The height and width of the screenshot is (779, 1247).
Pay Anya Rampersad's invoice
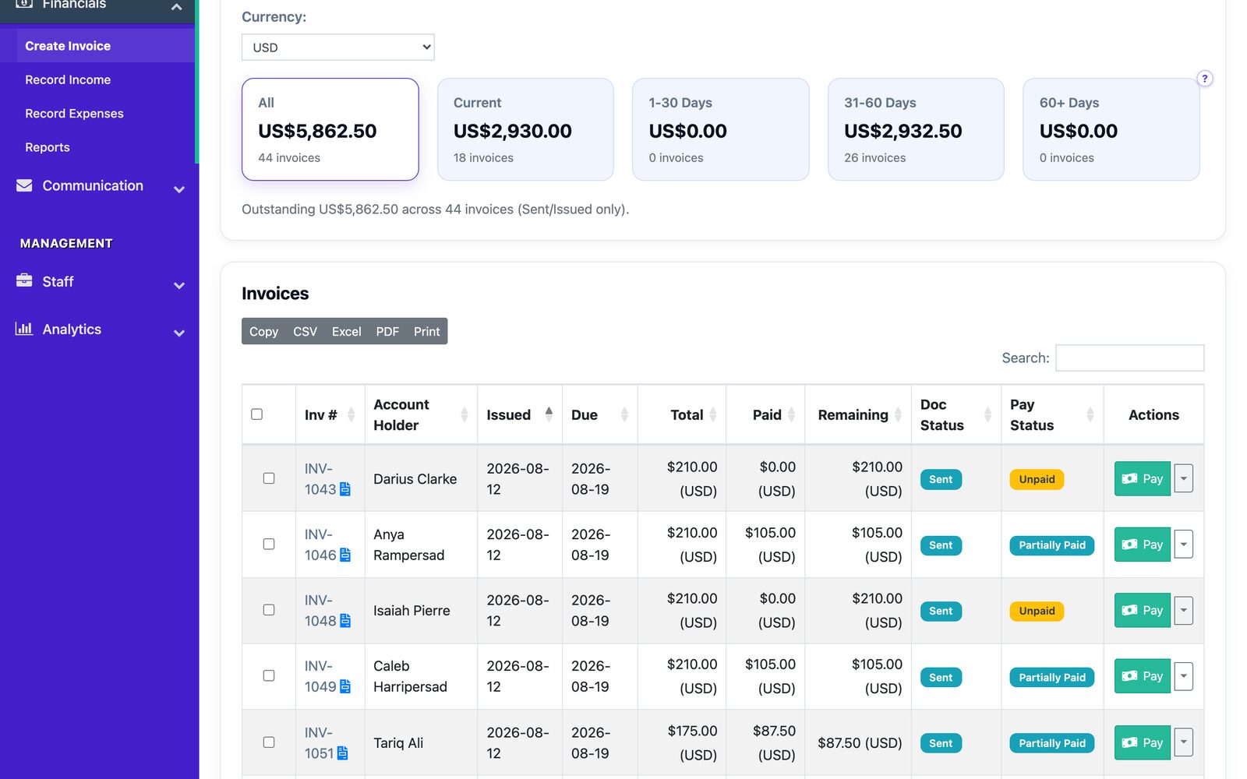coord(1142,545)
